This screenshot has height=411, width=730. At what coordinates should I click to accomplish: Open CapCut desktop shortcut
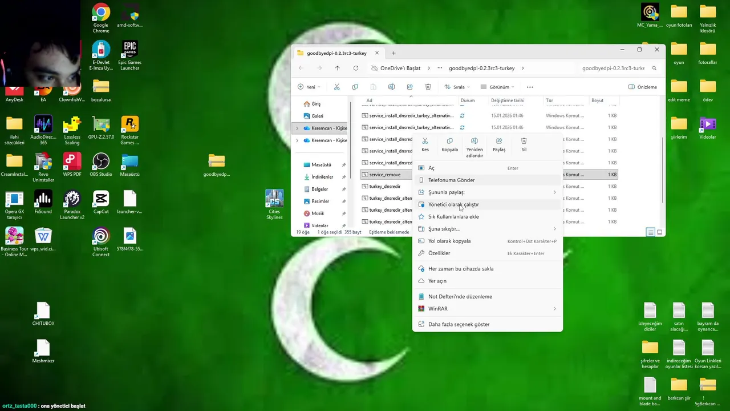101,202
